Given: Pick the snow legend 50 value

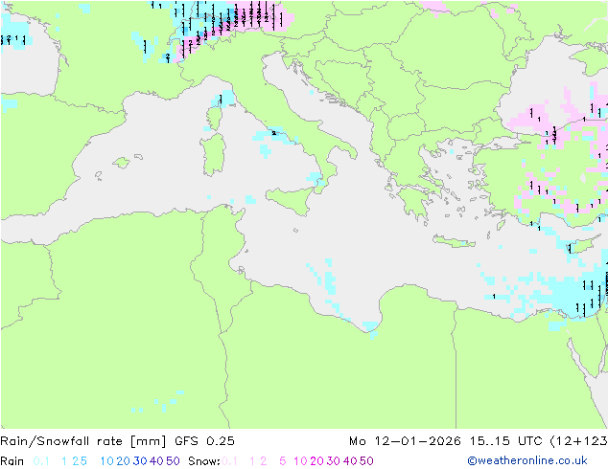Looking at the screenshot, I should click(366, 461).
